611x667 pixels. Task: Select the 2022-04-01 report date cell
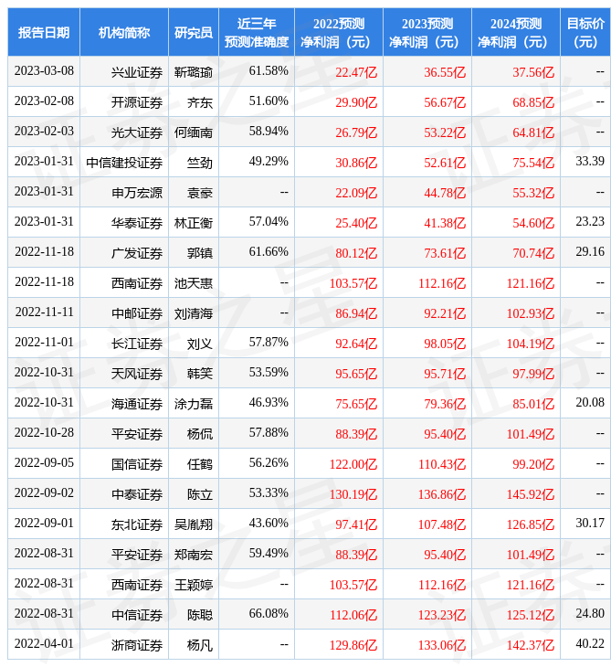[44, 644]
